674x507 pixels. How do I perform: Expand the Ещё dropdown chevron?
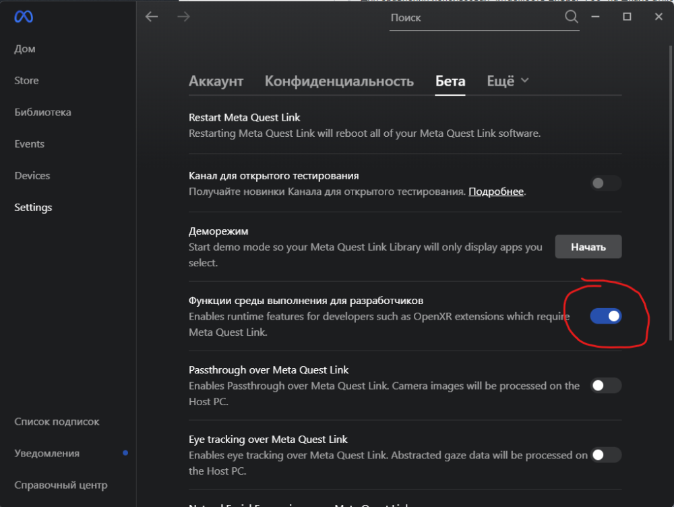[x=525, y=81]
